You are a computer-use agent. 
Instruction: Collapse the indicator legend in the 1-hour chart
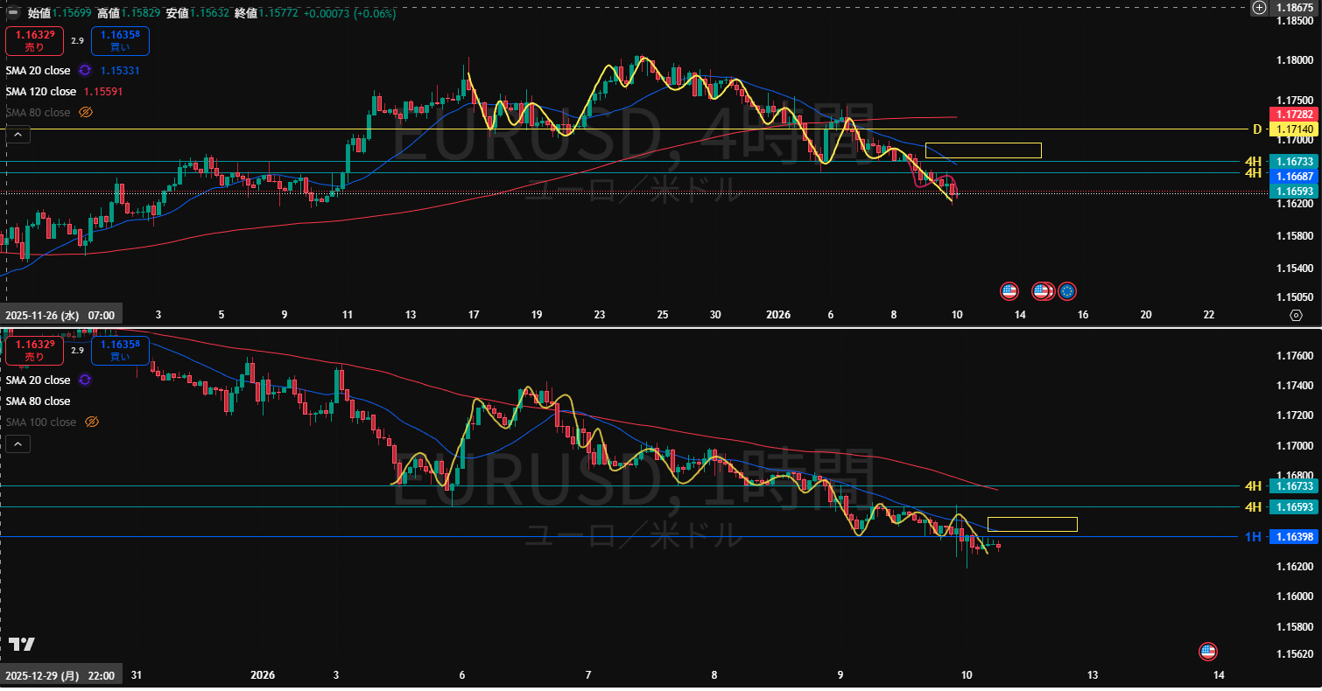(18, 444)
